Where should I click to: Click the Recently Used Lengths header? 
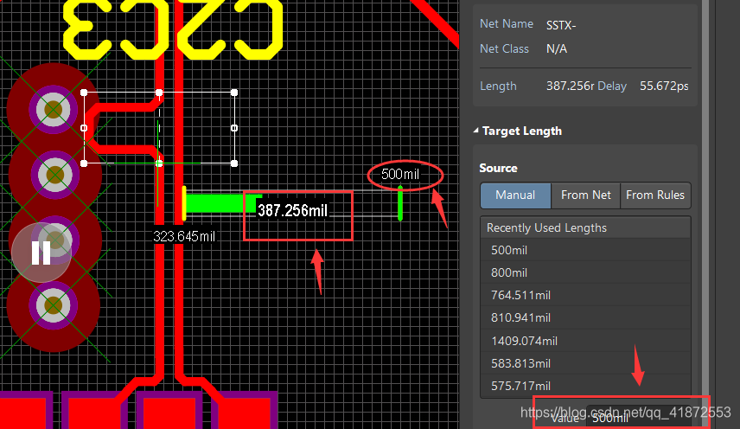point(585,227)
